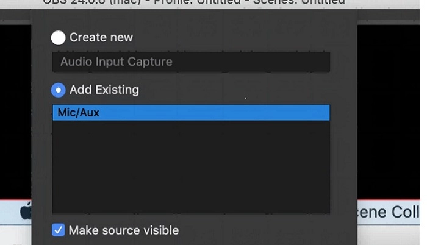427x245 pixels.
Task: Open the Apple menu icon
Action: (26, 212)
